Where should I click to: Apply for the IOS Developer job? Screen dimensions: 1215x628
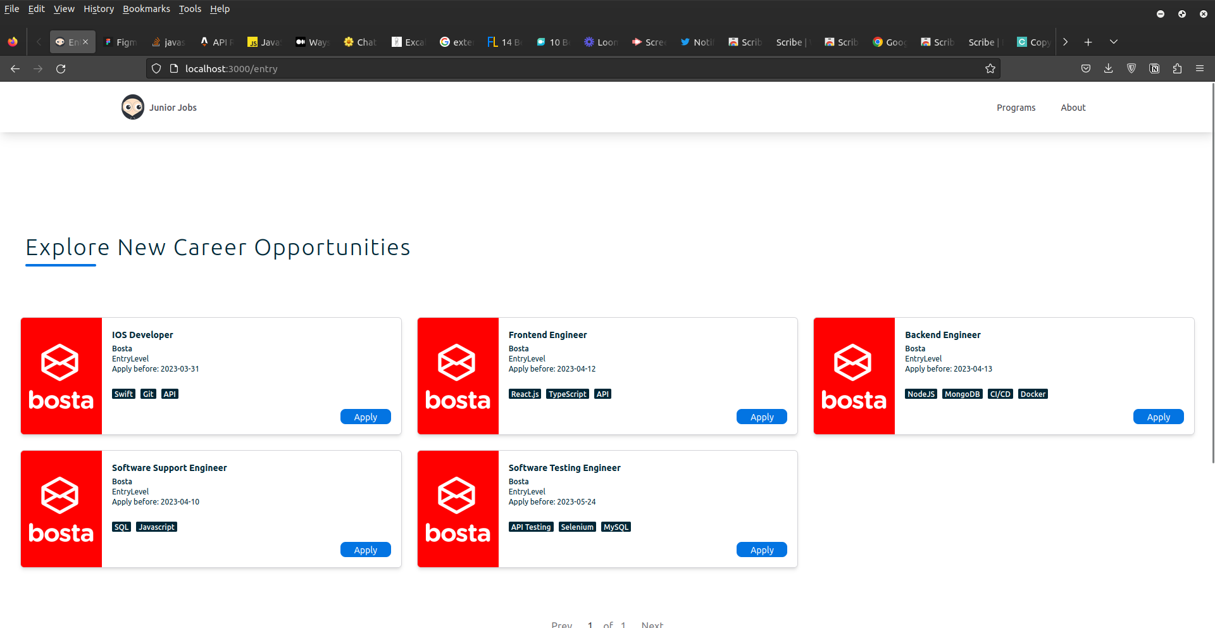click(366, 417)
